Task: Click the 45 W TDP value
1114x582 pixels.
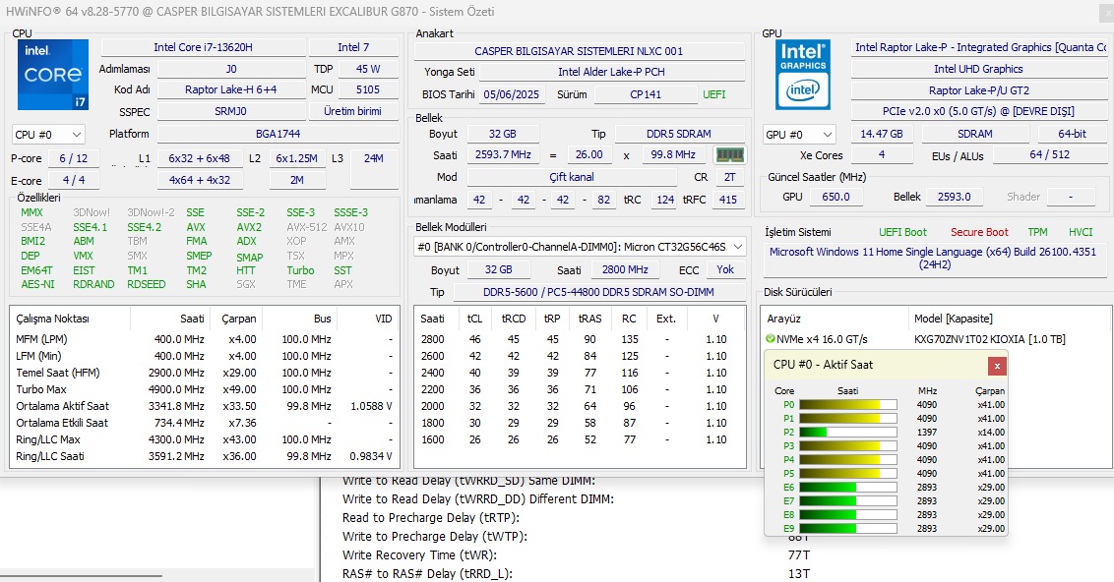Action: click(x=368, y=69)
